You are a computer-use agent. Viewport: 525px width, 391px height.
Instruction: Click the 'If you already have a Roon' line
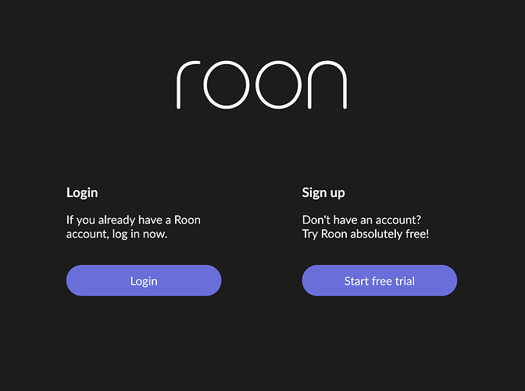[134, 220]
